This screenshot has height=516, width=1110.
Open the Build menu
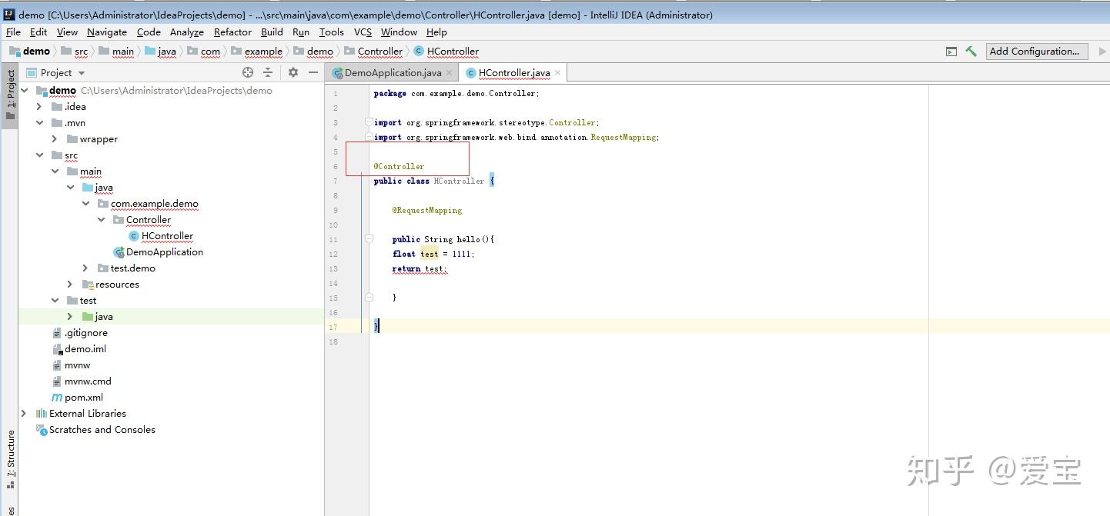click(x=272, y=32)
